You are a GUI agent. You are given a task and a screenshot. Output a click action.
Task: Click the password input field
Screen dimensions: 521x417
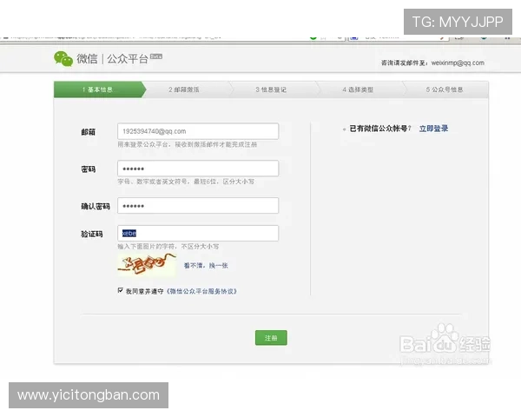click(198, 169)
